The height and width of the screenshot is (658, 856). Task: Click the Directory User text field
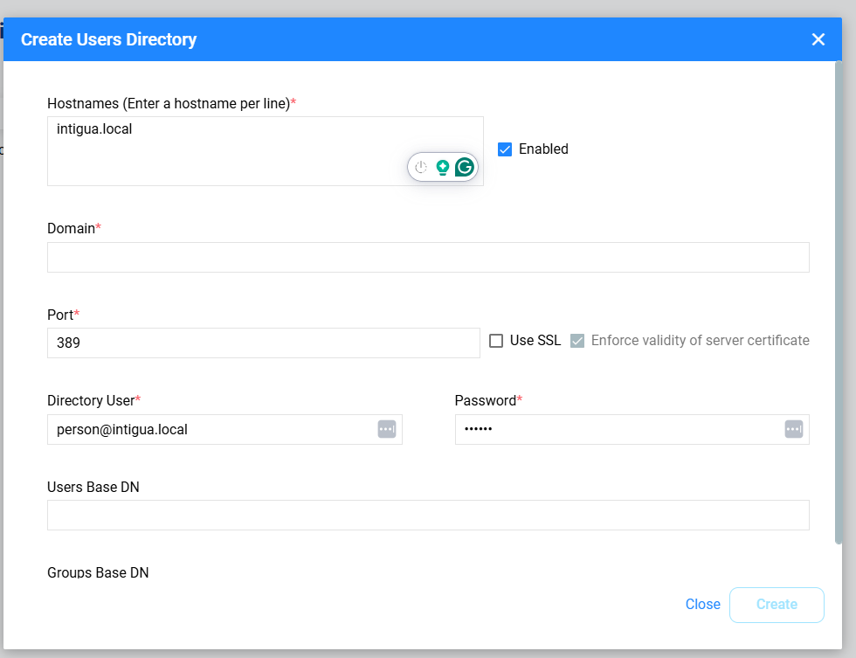click(210, 430)
